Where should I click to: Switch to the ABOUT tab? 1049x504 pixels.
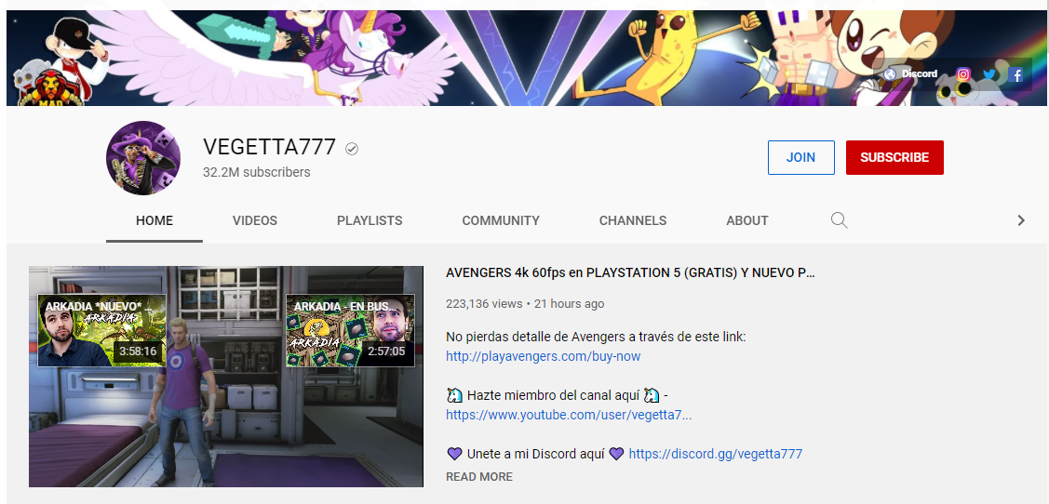(747, 220)
